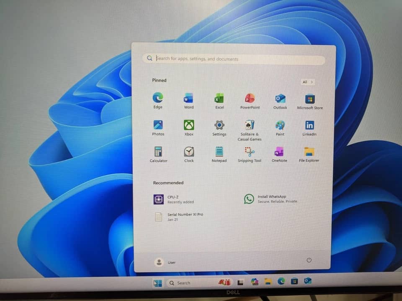Open the User account menu
This screenshot has width=402, height=301.
165,262
